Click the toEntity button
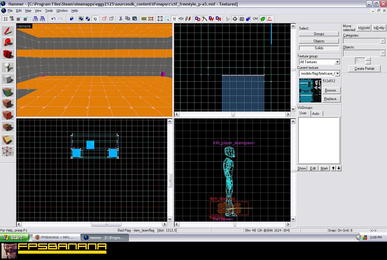This screenshot has height=260, width=387. 379,28
